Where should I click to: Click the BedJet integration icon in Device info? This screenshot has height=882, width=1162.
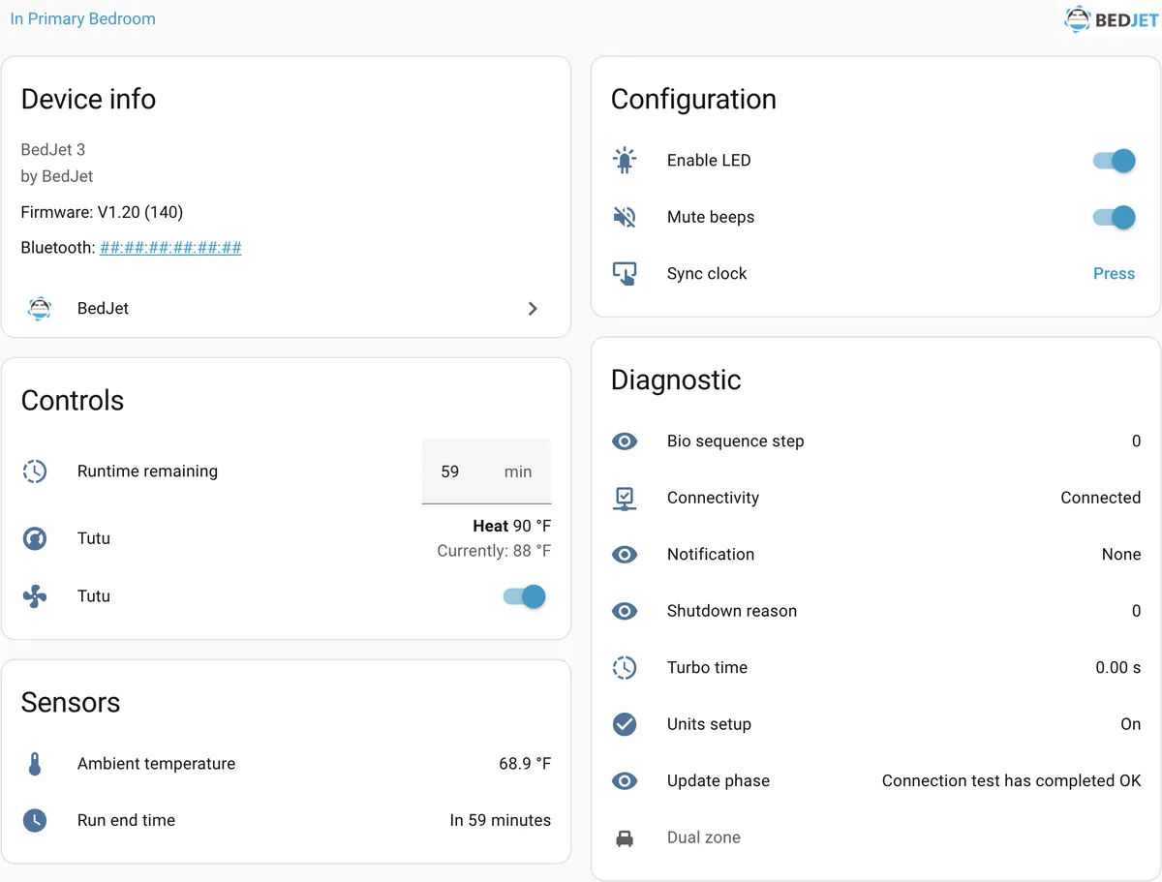(40, 309)
